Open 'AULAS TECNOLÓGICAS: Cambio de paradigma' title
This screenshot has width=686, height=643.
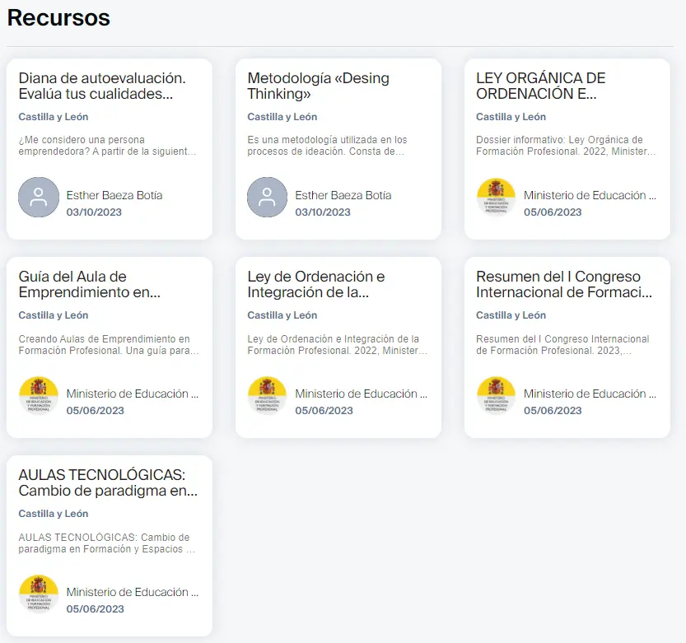tap(108, 482)
